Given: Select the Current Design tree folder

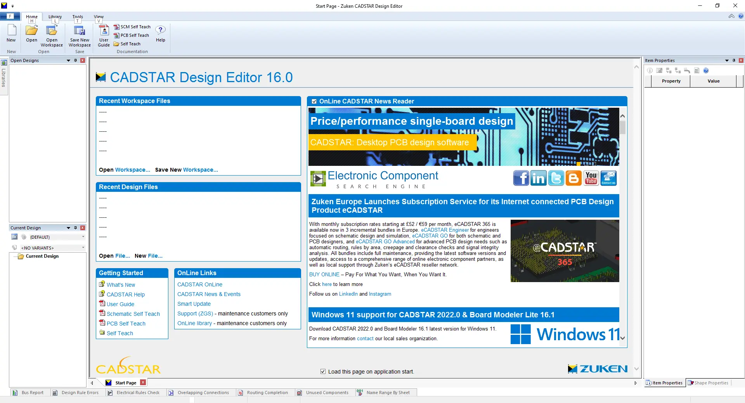Looking at the screenshot, I should coord(39,256).
